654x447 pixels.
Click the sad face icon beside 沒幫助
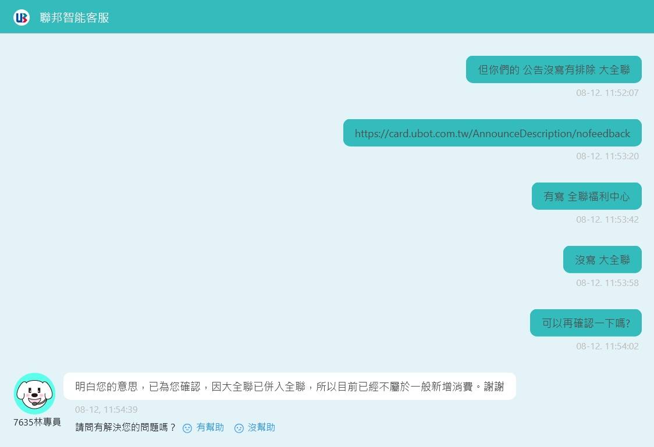(239, 428)
